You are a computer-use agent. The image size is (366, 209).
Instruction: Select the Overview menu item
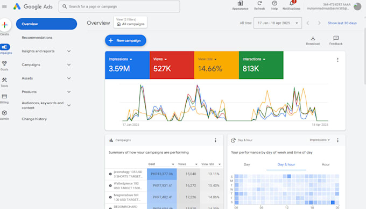pos(46,24)
